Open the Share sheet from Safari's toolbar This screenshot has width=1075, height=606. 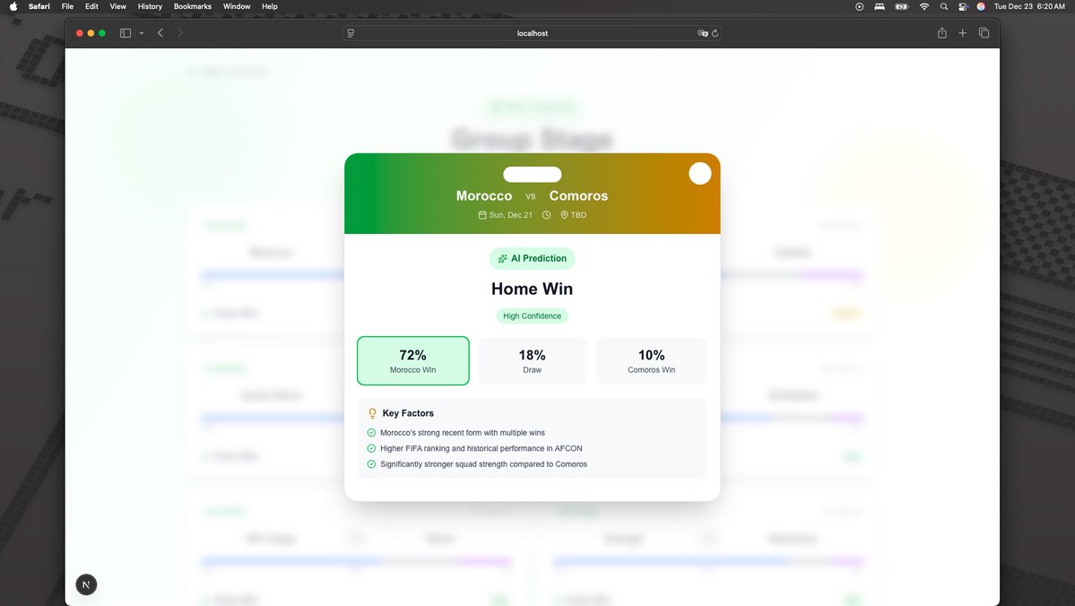[x=941, y=32]
